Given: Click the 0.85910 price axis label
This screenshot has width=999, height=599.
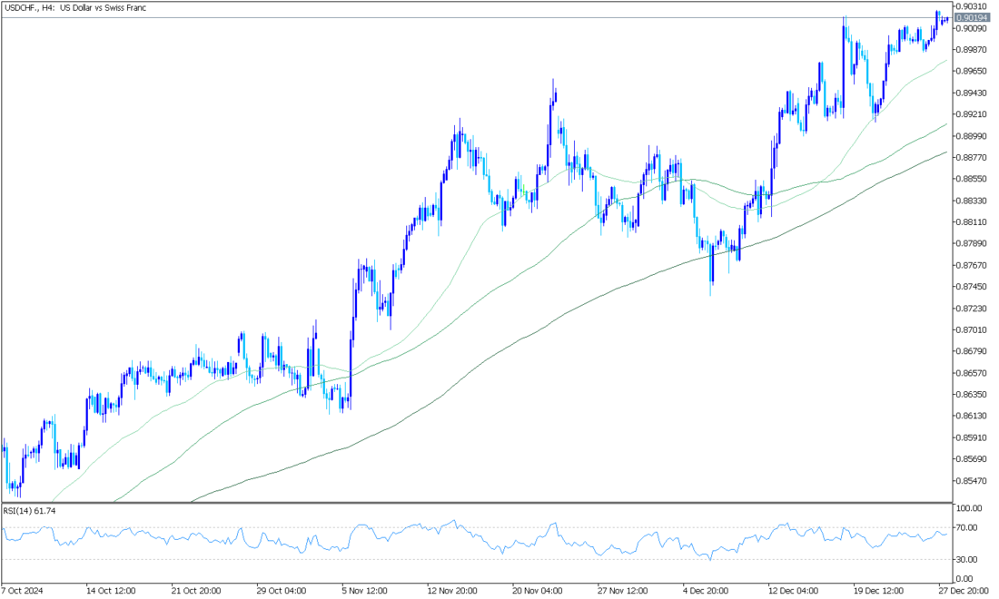Looking at the screenshot, I should click(971, 438).
